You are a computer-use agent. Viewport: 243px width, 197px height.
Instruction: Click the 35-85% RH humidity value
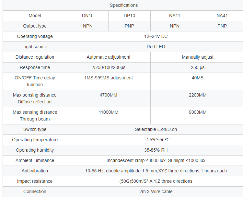pyautogui.click(x=156, y=150)
